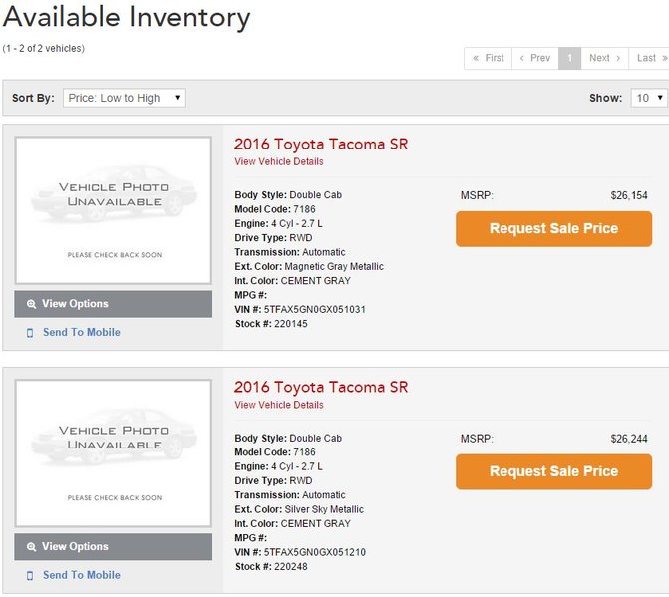Go to Next page
The width and height of the screenshot is (669, 597).
click(x=604, y=58)
